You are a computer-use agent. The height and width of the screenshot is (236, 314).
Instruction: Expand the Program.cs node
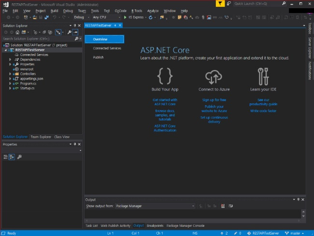pos(10,83)
